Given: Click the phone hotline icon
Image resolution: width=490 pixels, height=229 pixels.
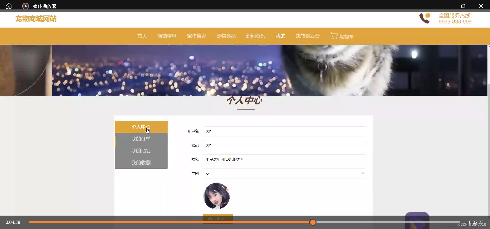Looking at the screenshot, I should pyautogui.click(x=425, y=18).
